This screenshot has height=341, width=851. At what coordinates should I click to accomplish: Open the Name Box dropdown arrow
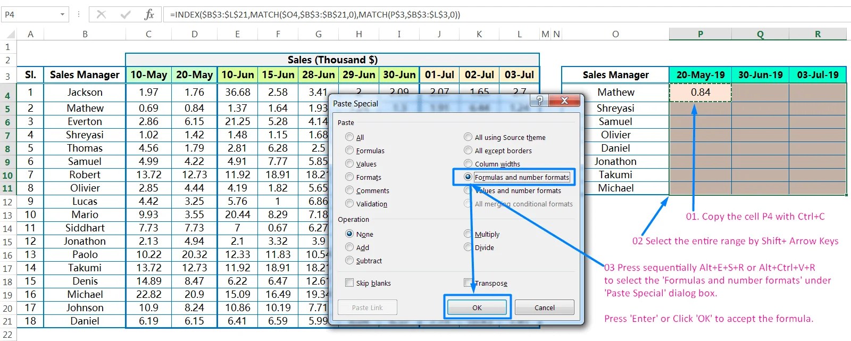[62, 14]
